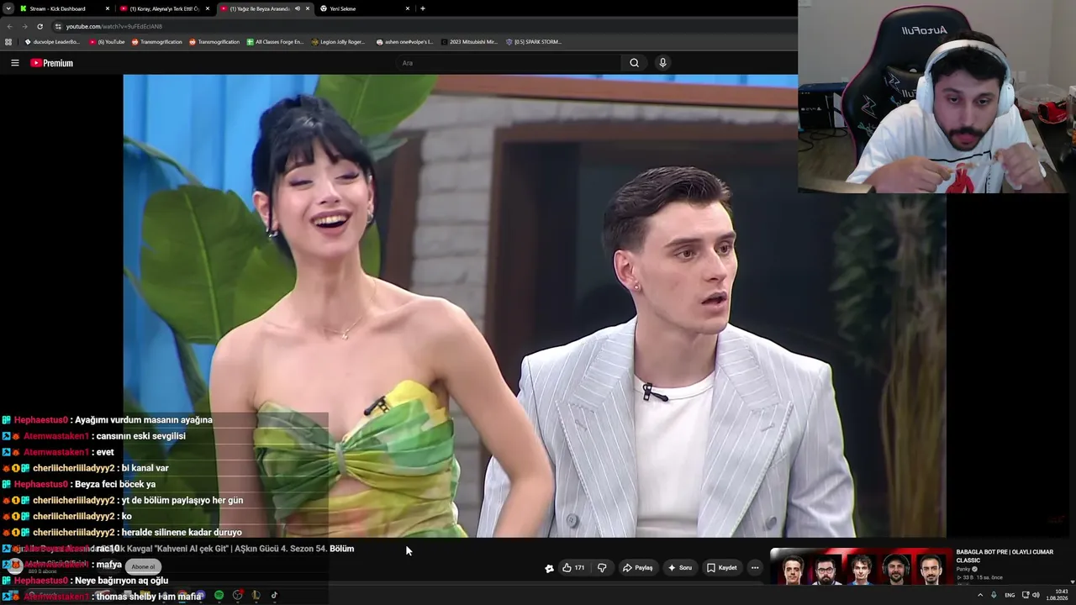Image resolution: width=1076 pixels, height=605 pixels.
Task: Open the Spotify icon in the taskbar
Action: pos(219,596)
